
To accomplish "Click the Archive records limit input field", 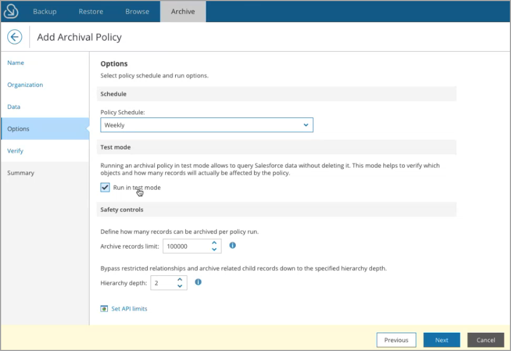I will tap(187, 246).
